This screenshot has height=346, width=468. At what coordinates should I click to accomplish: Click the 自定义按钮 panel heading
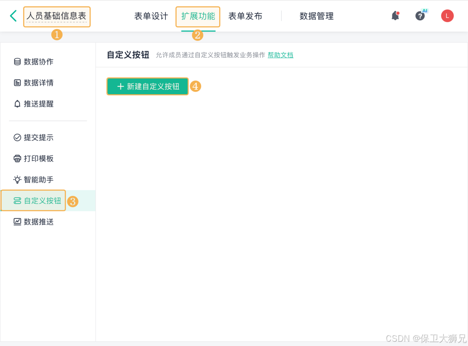128,55
